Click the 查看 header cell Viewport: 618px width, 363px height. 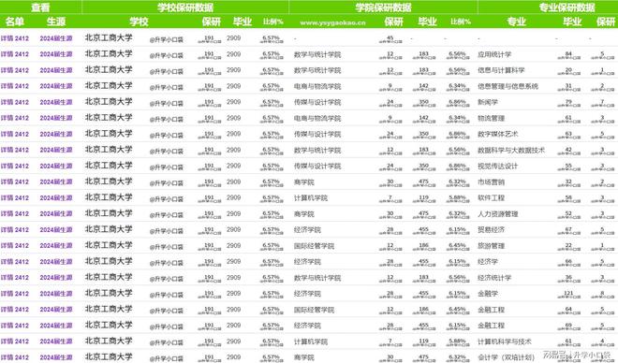(x=40, y=7)
